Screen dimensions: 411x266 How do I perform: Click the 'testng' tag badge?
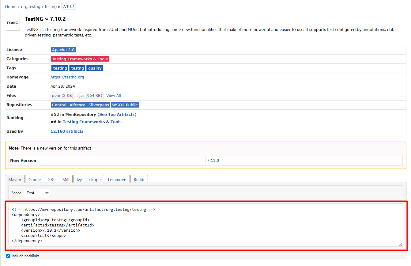point(77,68)
